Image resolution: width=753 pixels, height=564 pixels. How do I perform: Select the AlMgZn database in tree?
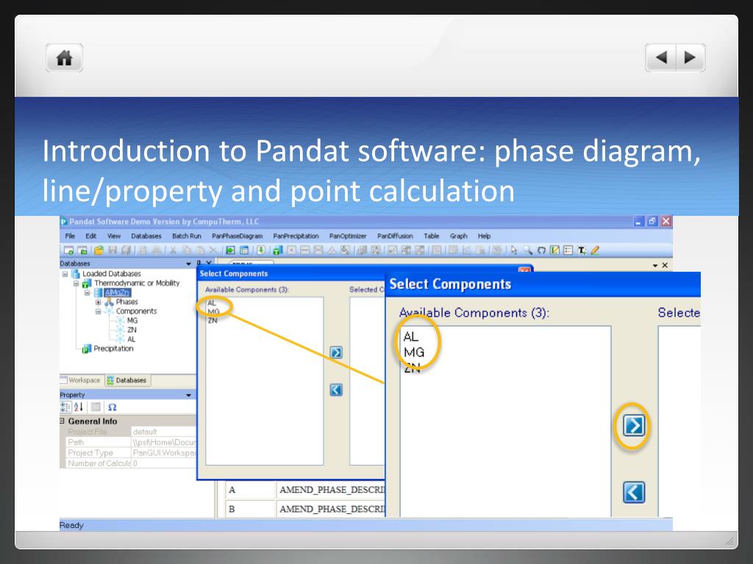(117, 292)
